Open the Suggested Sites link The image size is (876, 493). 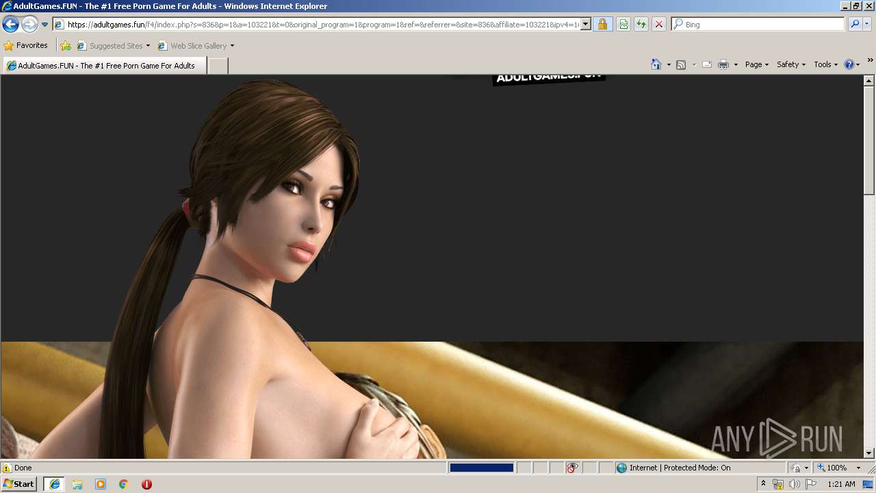tap(113, 46)
